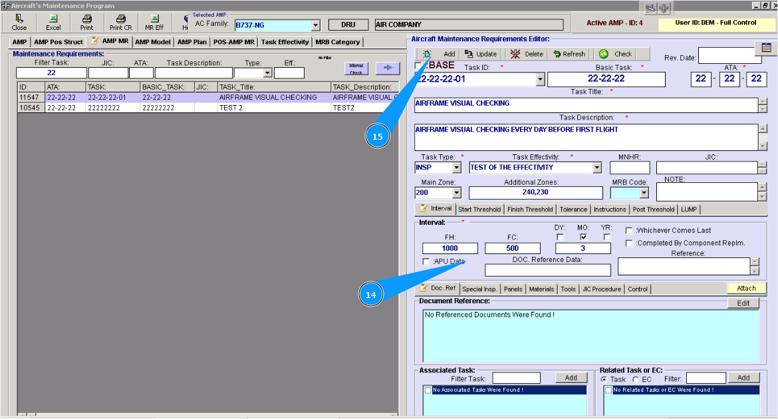Click the Refresh icon in the editor toolbar

pyautogui.click(x=569, y=54)
